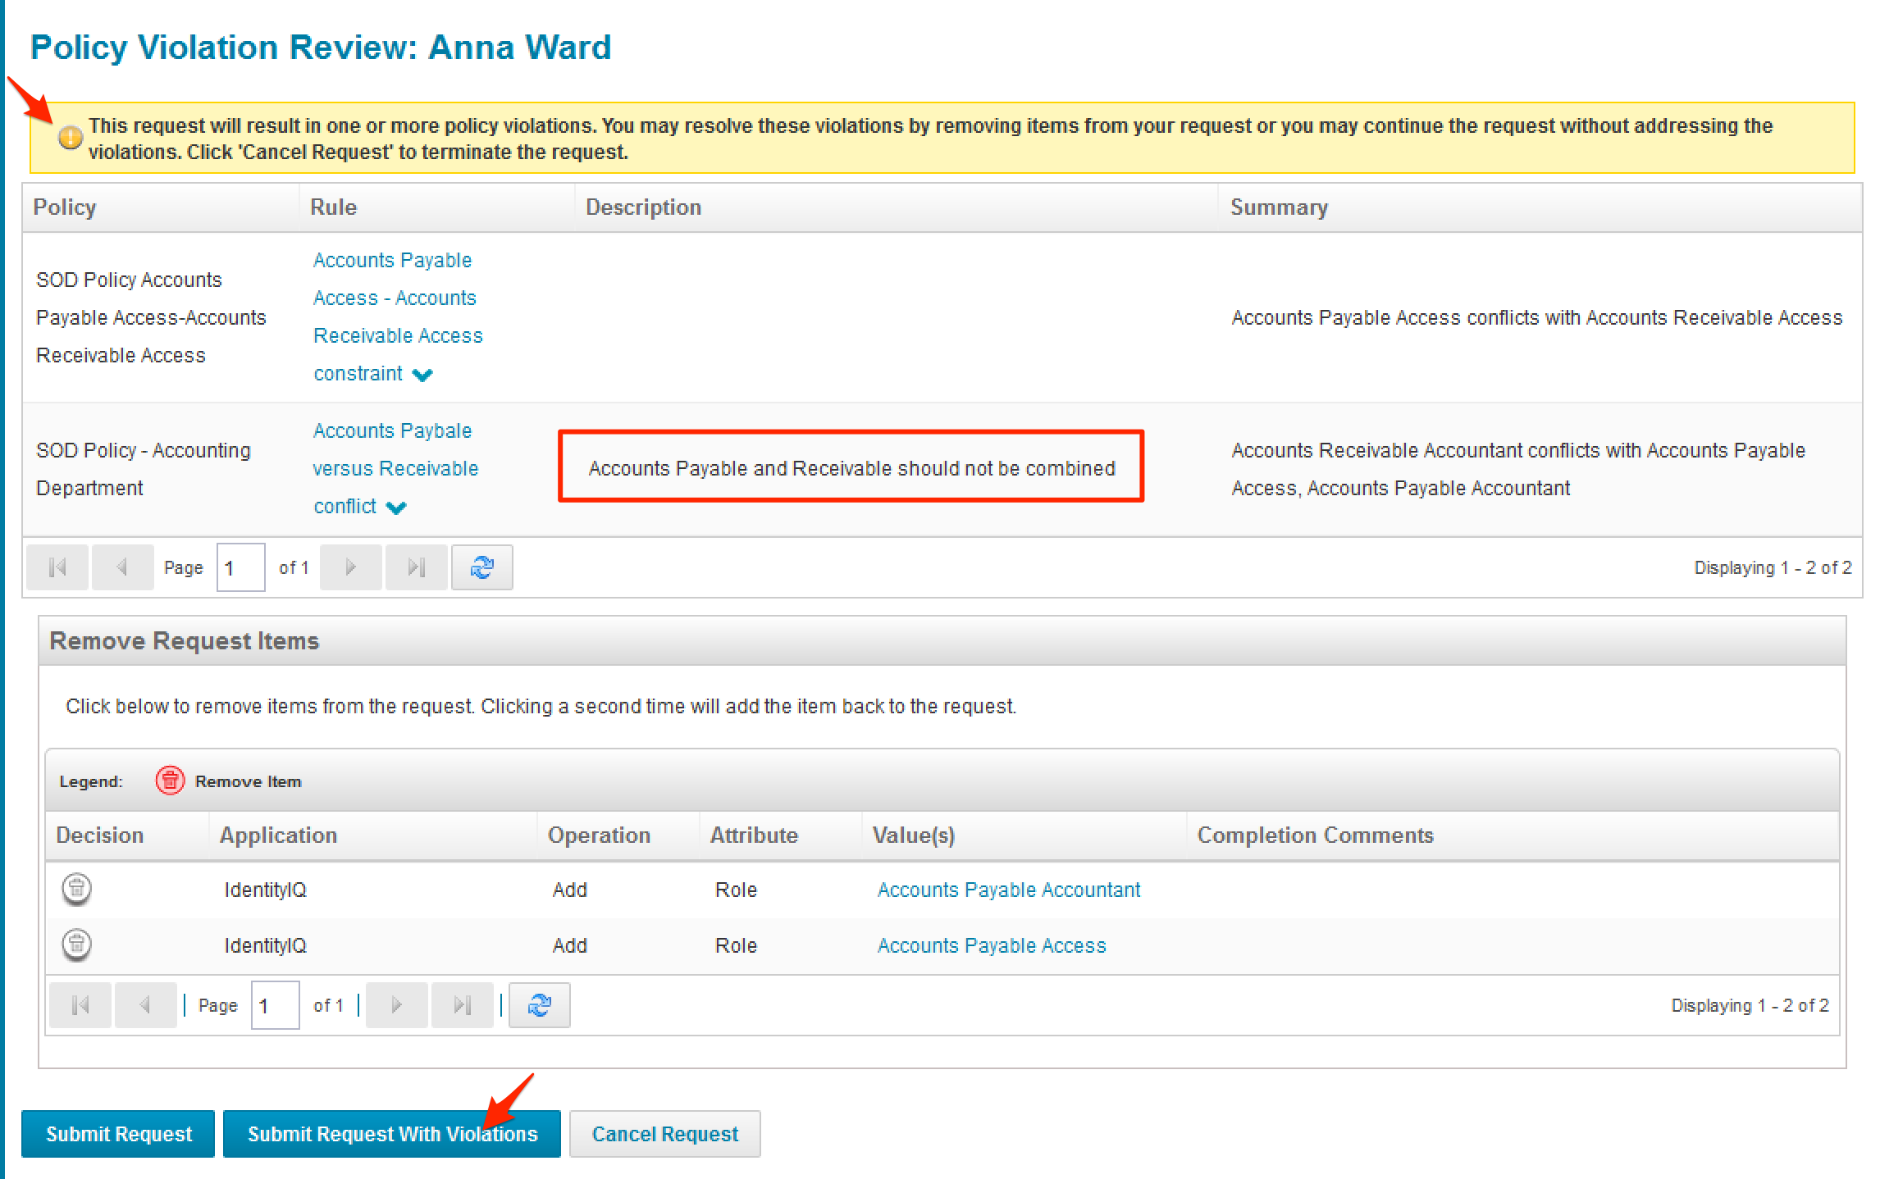Viewport: 1880px width, 1179px height.
Task: Go to last page in request items pager
Action: (463, 1005)
